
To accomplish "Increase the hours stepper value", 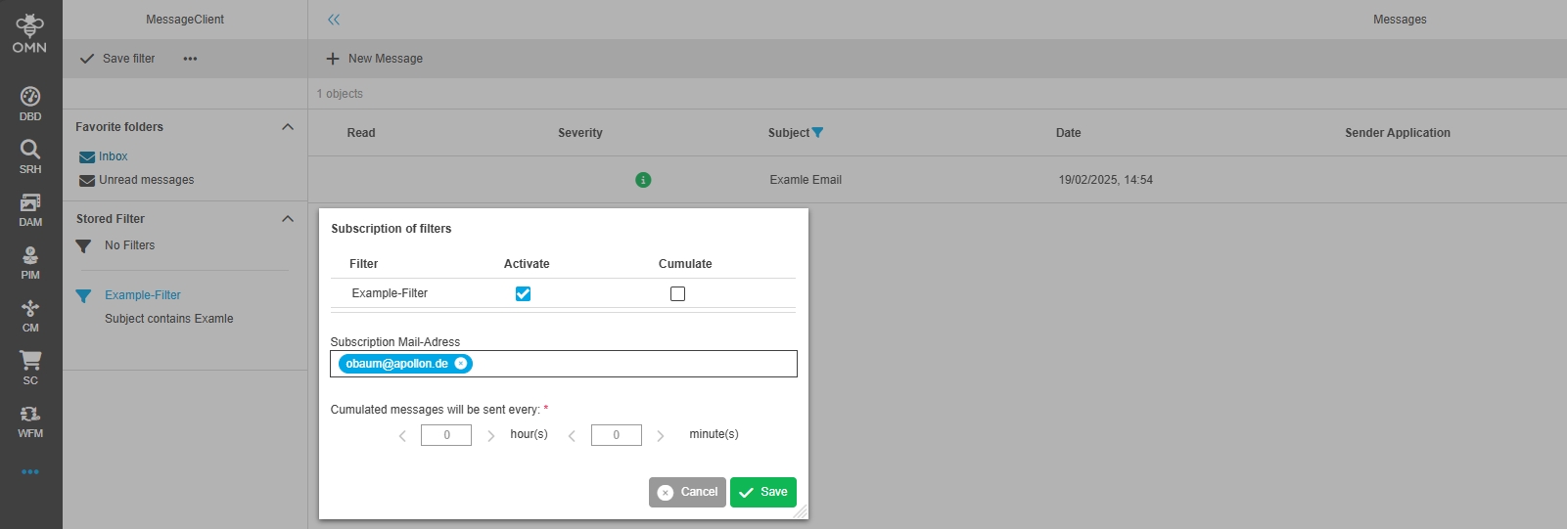I will 491,436.
